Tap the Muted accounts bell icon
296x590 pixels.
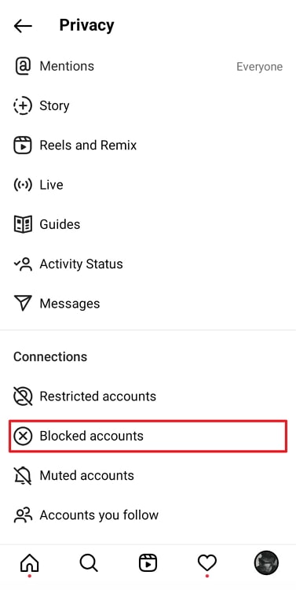[x=23, y=476]
